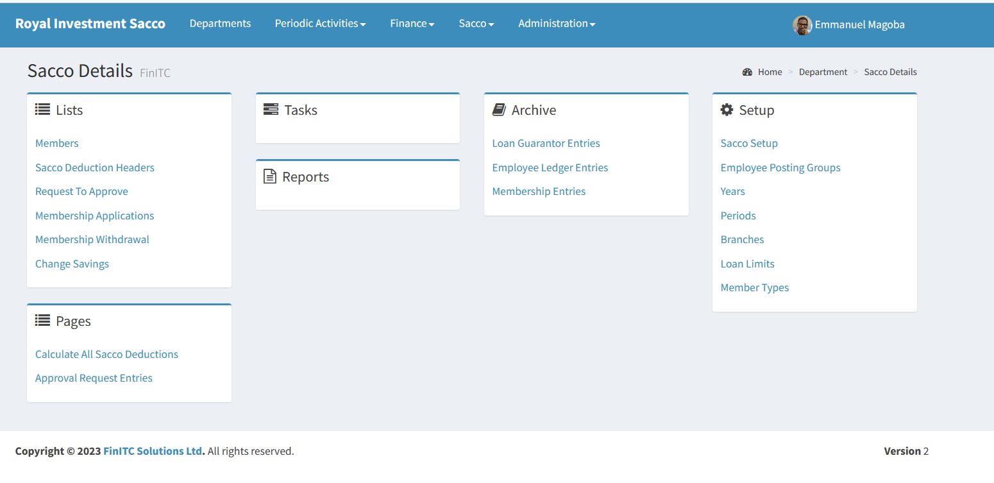The width and height of the screenshot is (994, 483).
Task: Open the Loan Limits setup link
Action: point(748,264)
